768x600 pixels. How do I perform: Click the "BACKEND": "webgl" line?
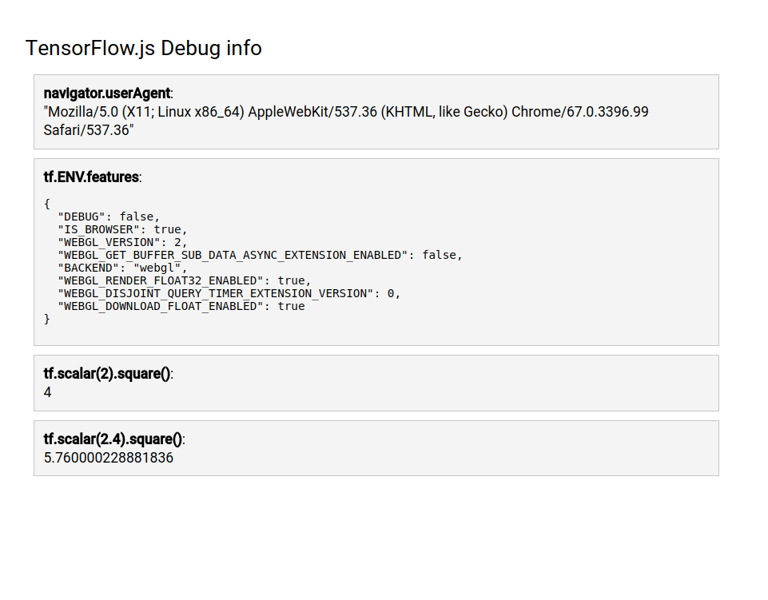(x=122, y=268)
